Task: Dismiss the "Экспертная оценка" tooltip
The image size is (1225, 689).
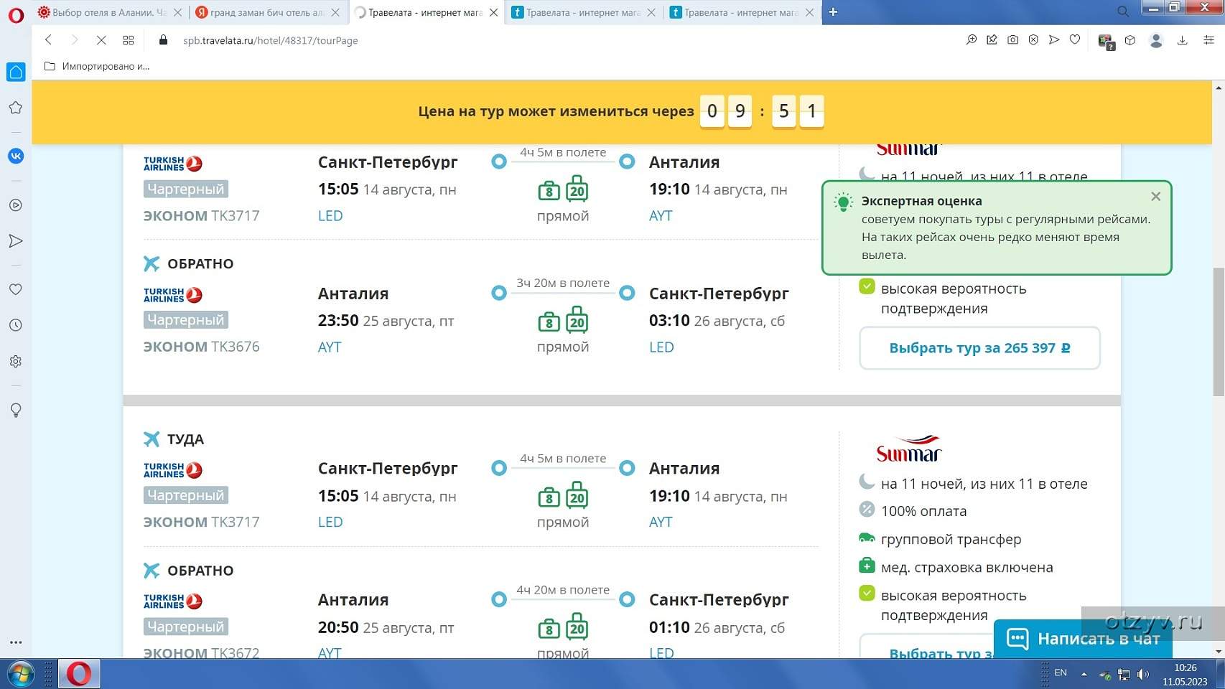Action: click(x=1155, y=197)
